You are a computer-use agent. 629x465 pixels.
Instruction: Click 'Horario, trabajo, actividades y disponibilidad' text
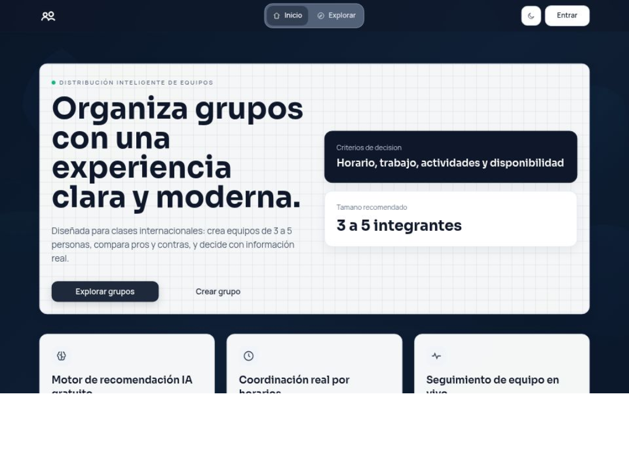point(450,163)
